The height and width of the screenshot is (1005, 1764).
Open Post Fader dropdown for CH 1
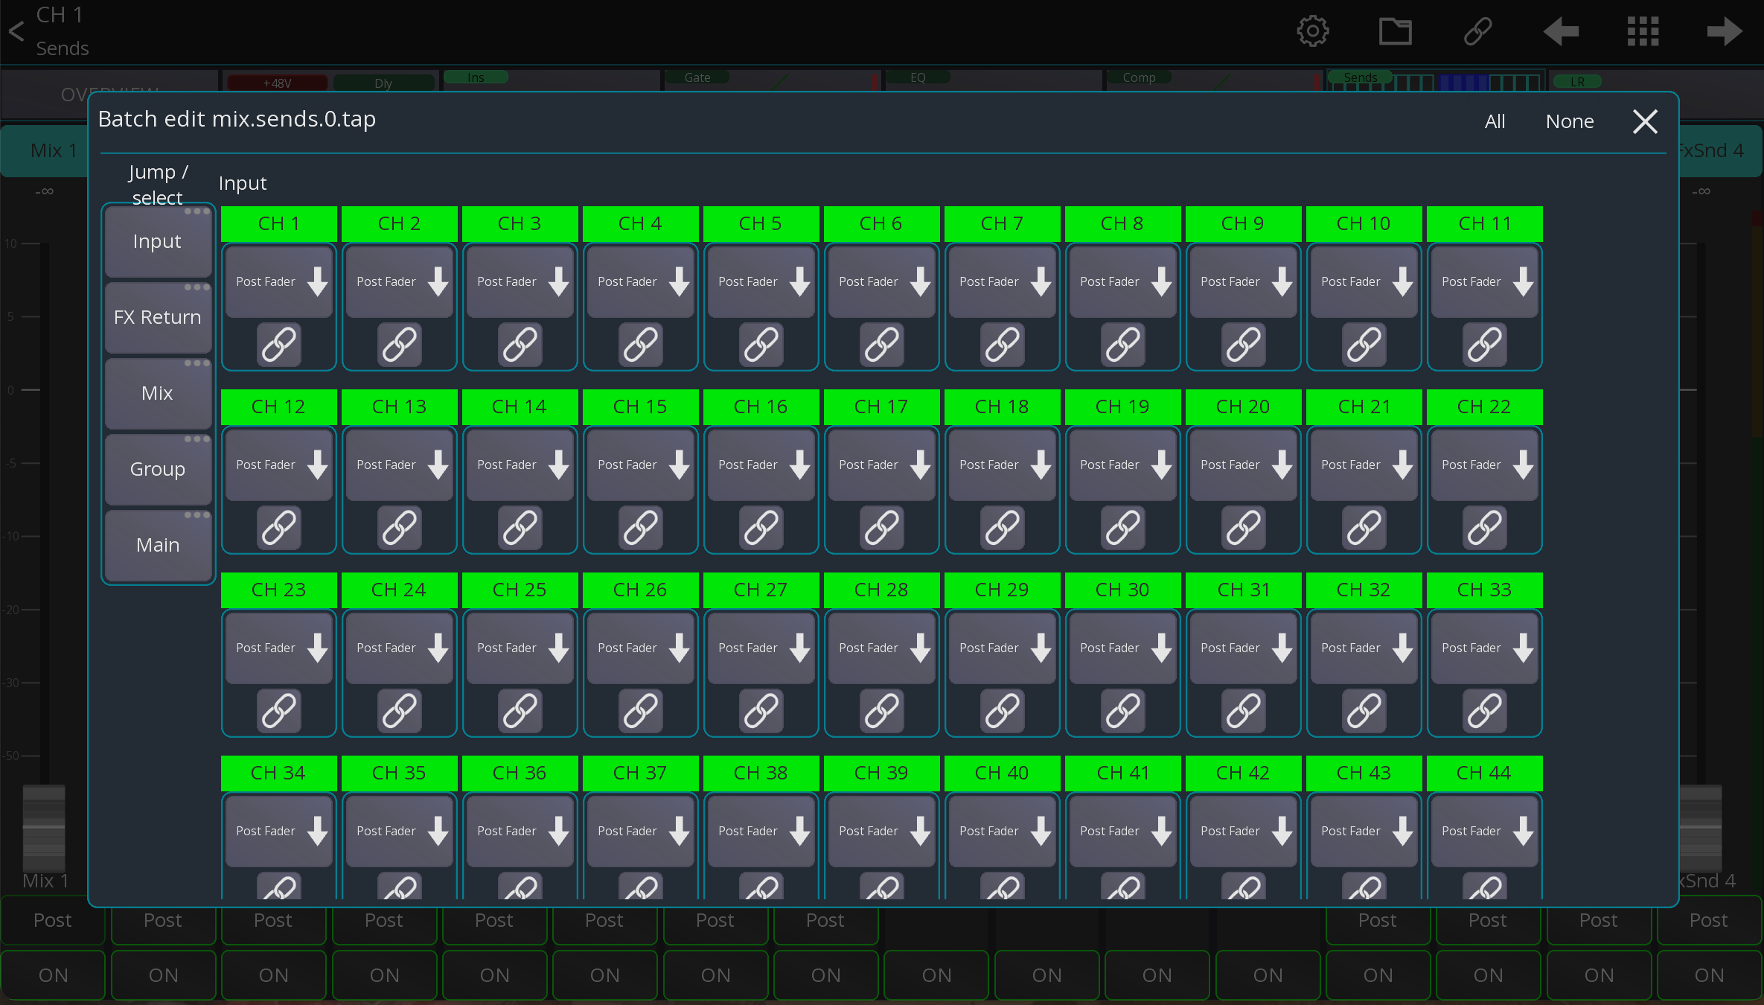[x=279, y=282]
